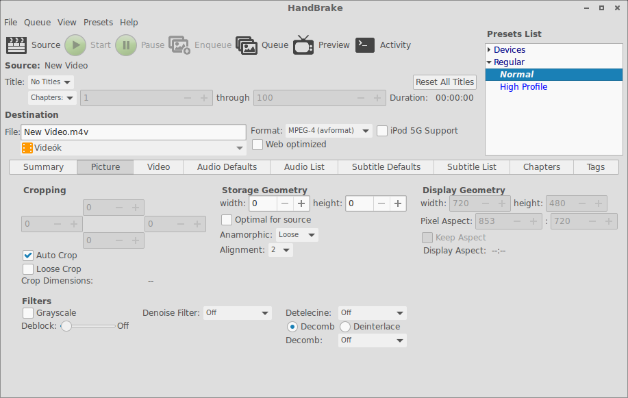628x398 pixels.
Task: Switch to the Video tab
Action: (158, 167)
